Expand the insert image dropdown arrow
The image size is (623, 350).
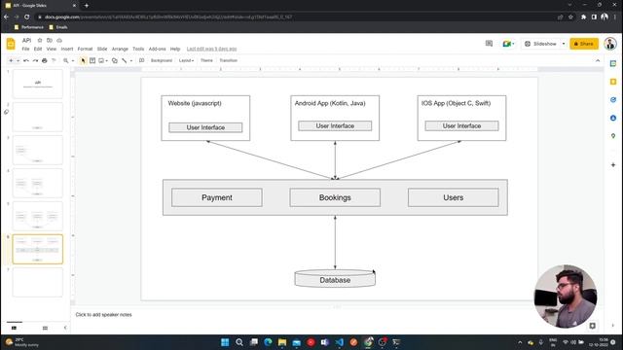tap(107, 60)
